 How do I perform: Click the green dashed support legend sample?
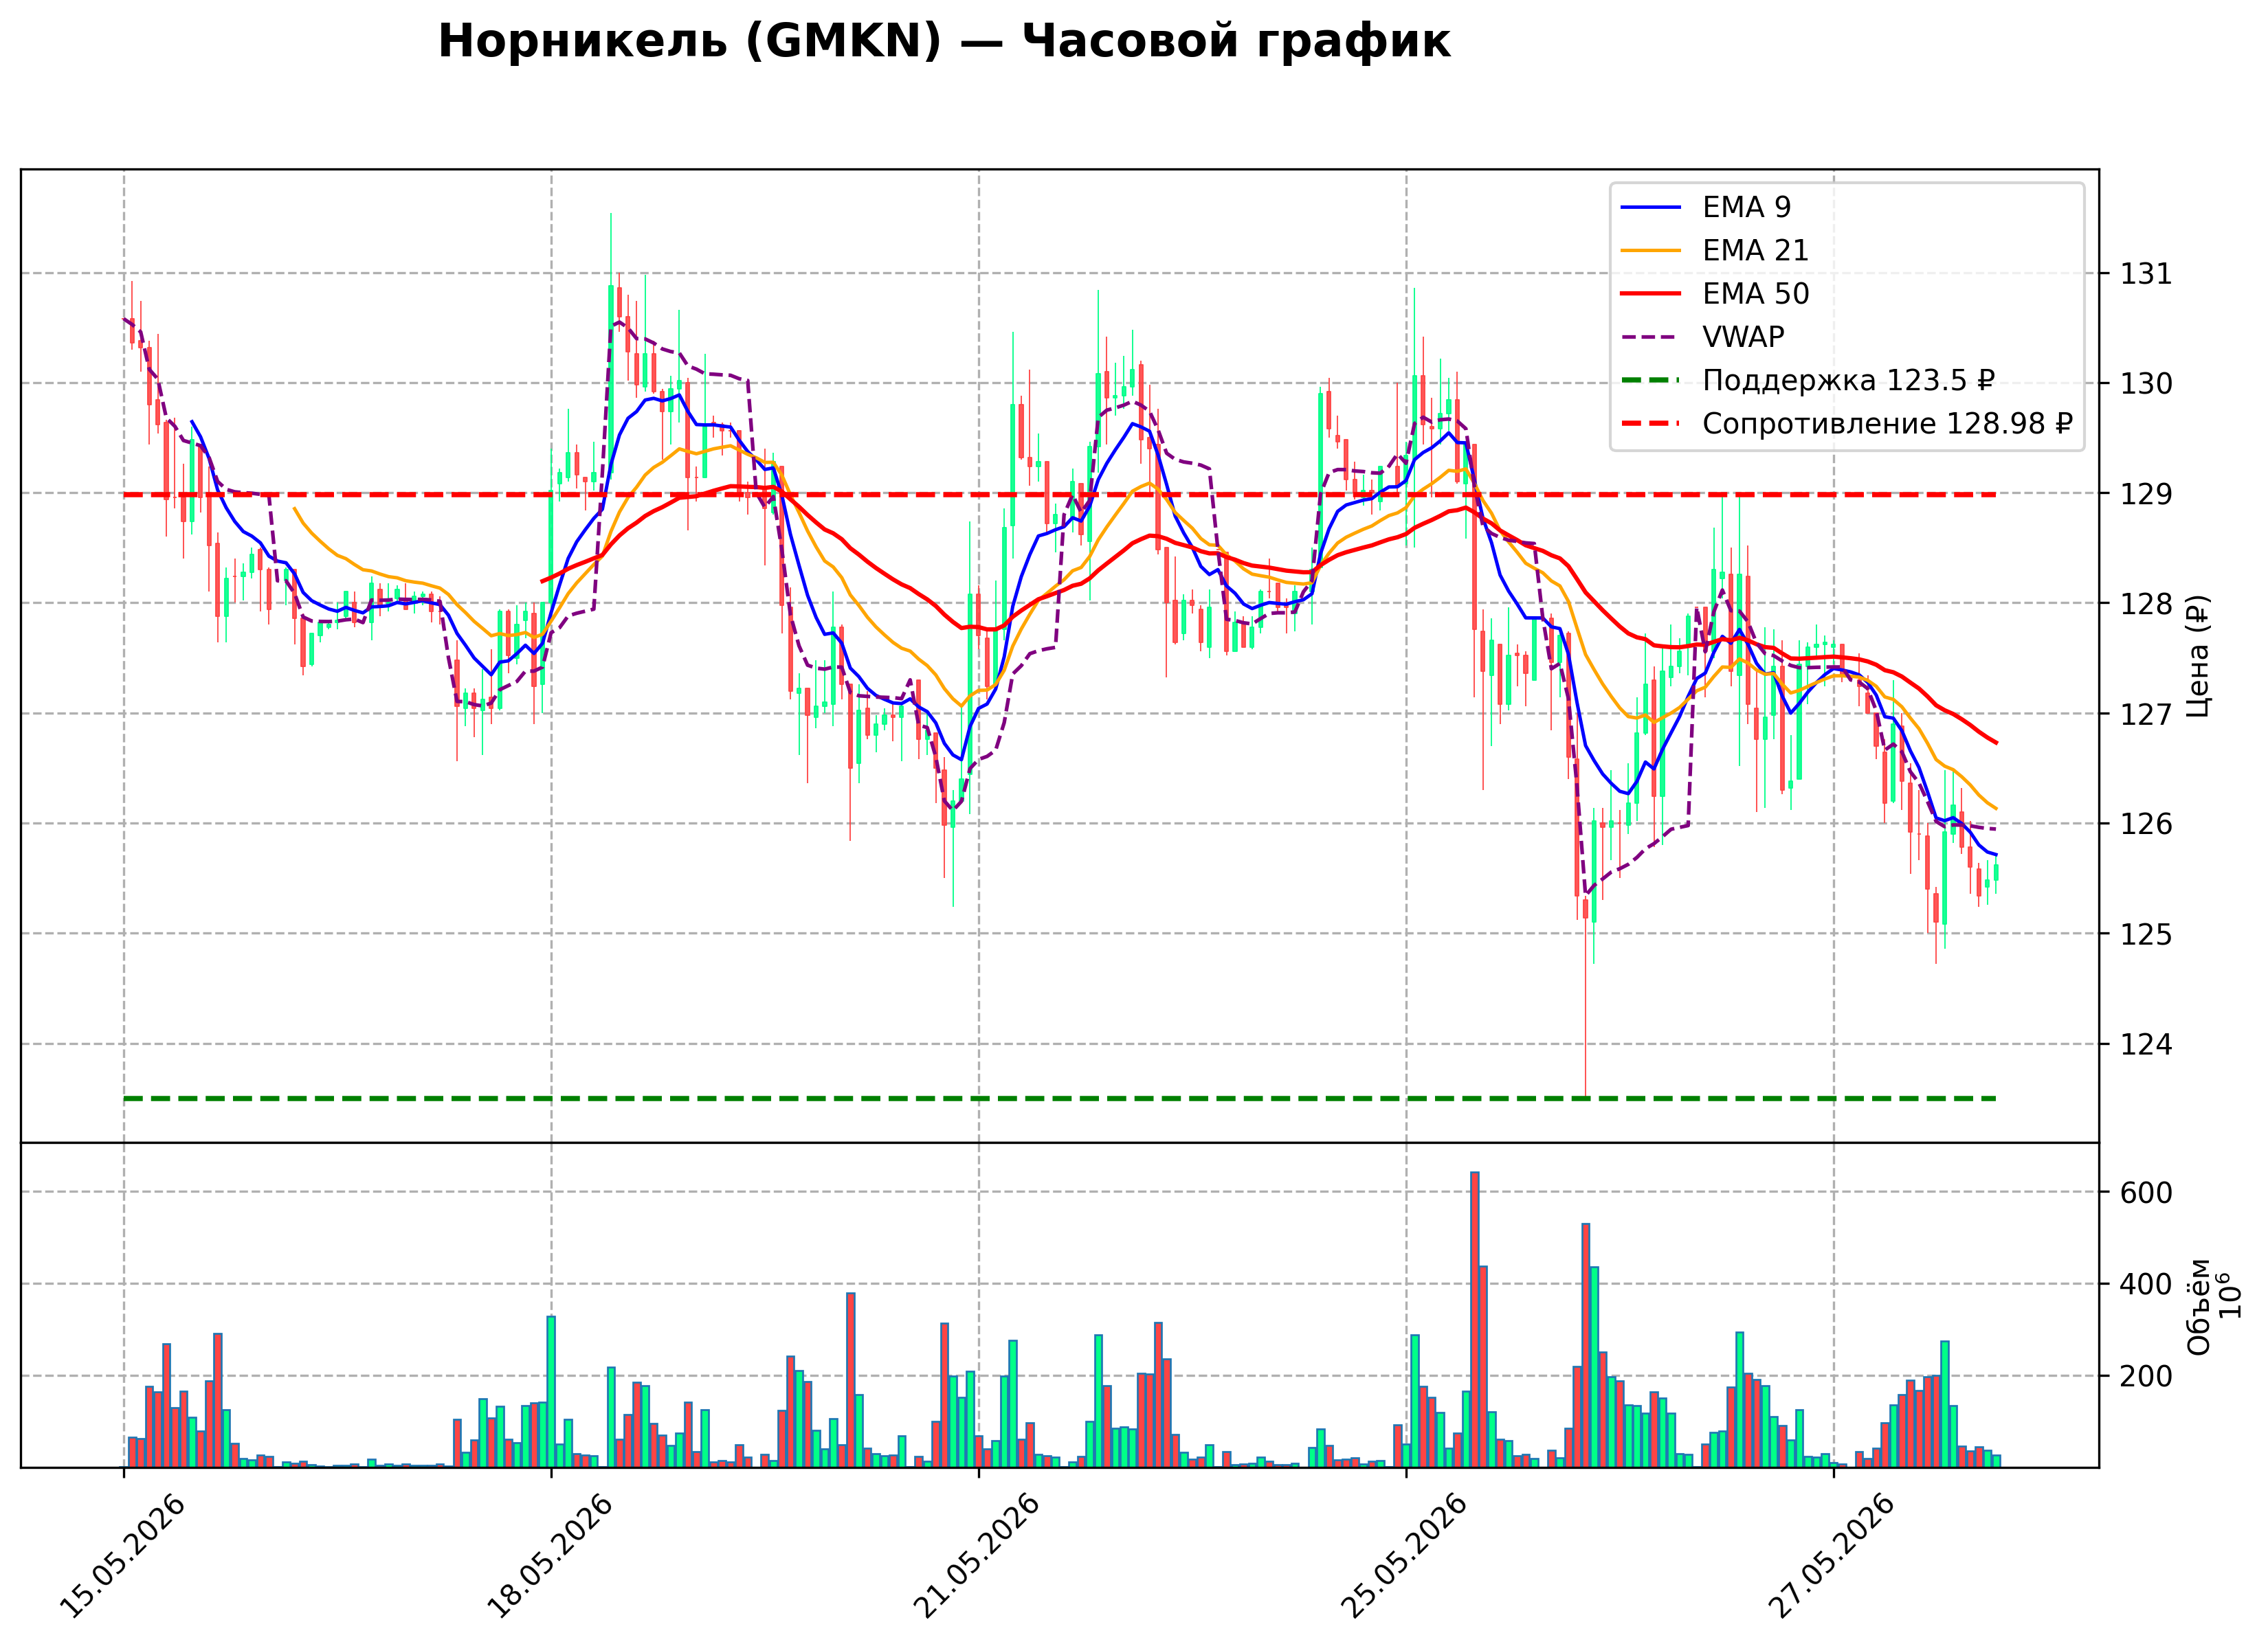click(1651, 381)
